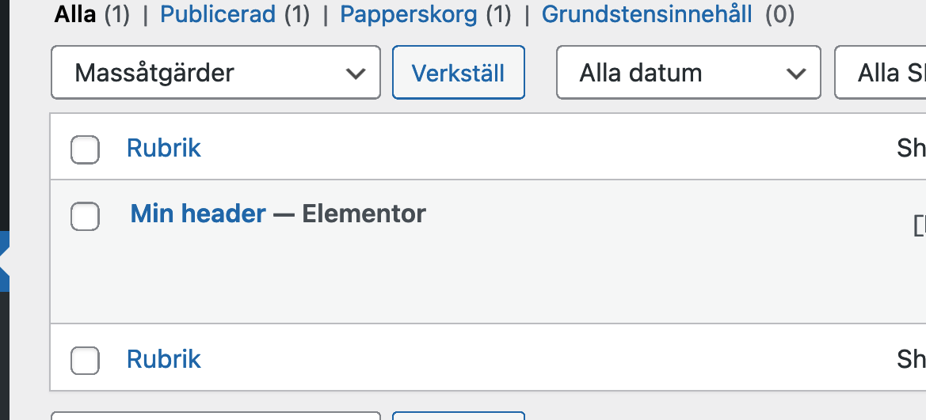Open the Grundstensinnehåll filter link
The width and height of the screenshot is (926, 420).
coord(646,14)
